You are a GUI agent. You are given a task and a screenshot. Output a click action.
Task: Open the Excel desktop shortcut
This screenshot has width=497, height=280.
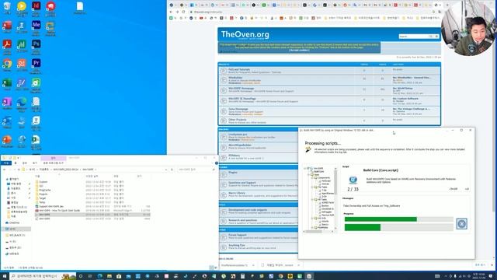coord(7,83)
